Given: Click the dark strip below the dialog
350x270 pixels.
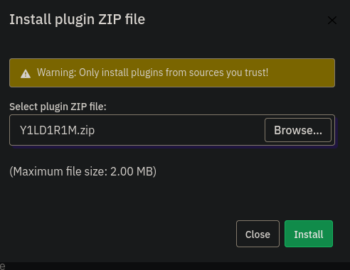Looking at the screenshot, I should coord(175,266).
